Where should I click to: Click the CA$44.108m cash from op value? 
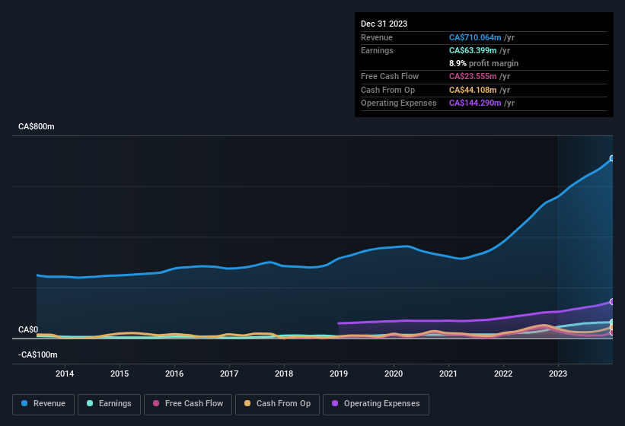pos(473,90)
